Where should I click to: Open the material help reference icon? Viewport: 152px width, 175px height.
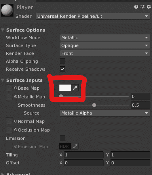136,7
